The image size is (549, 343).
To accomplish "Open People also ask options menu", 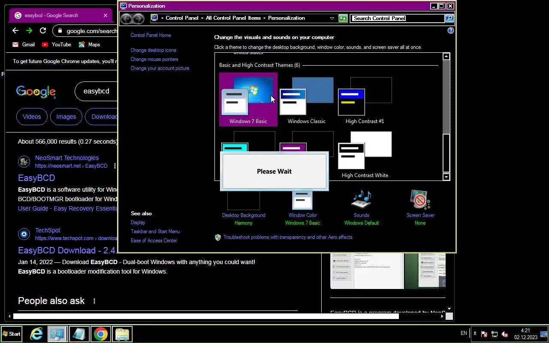I will (x=94, y=301).
